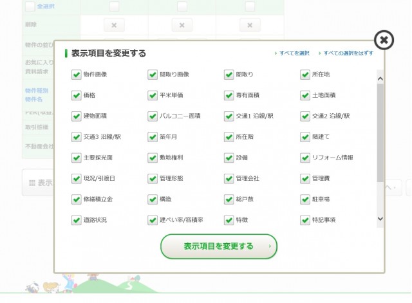Close the display items dialog
Viewport: 412px width, 303px height.
click(x=384, y=40)
